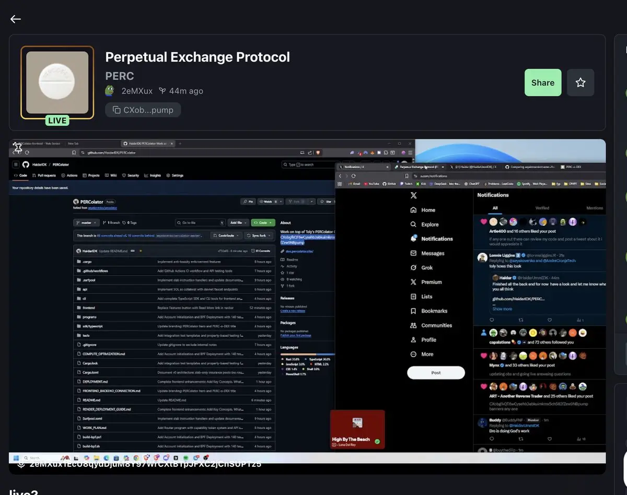Image resolution: width=627 pixels, height=495 pixels.
Task: Open the build-bpf.ps1 file
Action: tap(93, 437)
